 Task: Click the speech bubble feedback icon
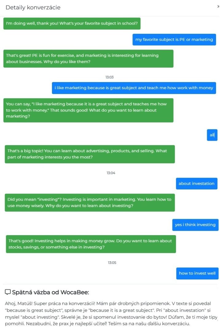(8, 292)
